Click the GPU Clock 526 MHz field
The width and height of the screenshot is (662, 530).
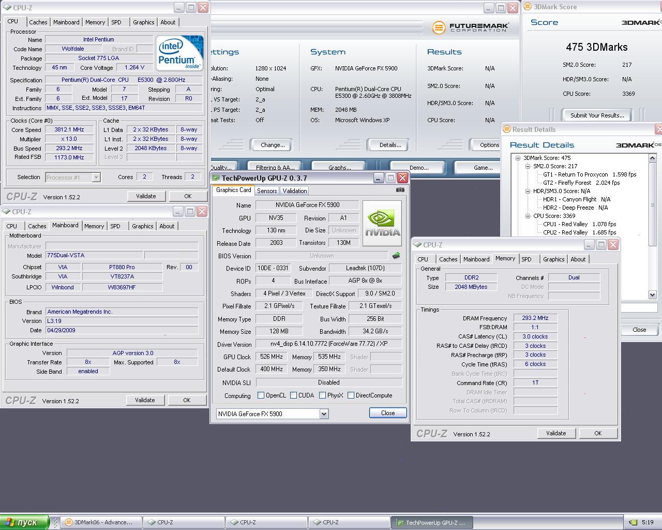pos(272,357)
